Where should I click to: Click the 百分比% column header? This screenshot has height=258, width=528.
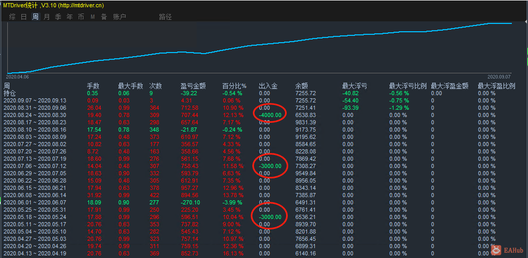[235, 86]
